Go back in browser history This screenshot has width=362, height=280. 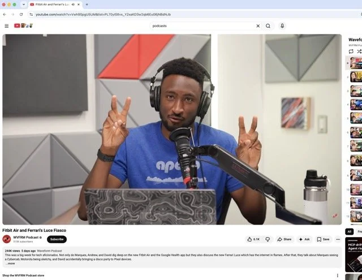[x=5, y=14]
